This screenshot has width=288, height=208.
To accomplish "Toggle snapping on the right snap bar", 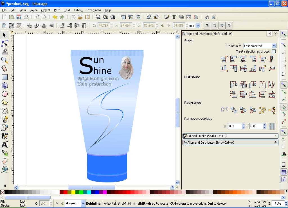I will tap(284, 34).
